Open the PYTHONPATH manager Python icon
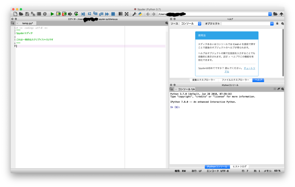Screen dimensions: 295x187 click(x=140, y=14)
